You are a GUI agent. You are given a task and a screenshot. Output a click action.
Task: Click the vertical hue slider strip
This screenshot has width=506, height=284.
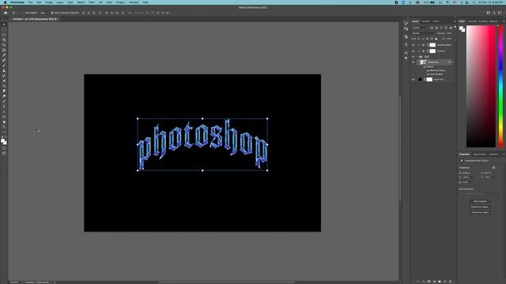tap(501, 86)
